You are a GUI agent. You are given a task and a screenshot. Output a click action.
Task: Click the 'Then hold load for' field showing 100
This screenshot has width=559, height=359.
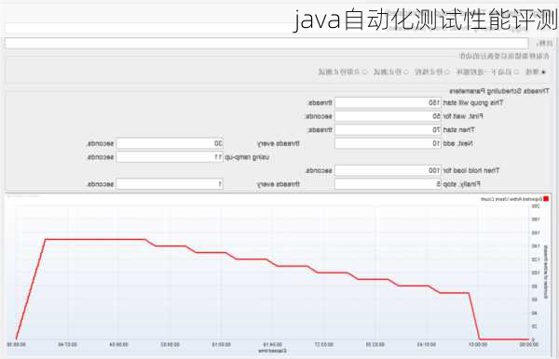click(388, 170)
